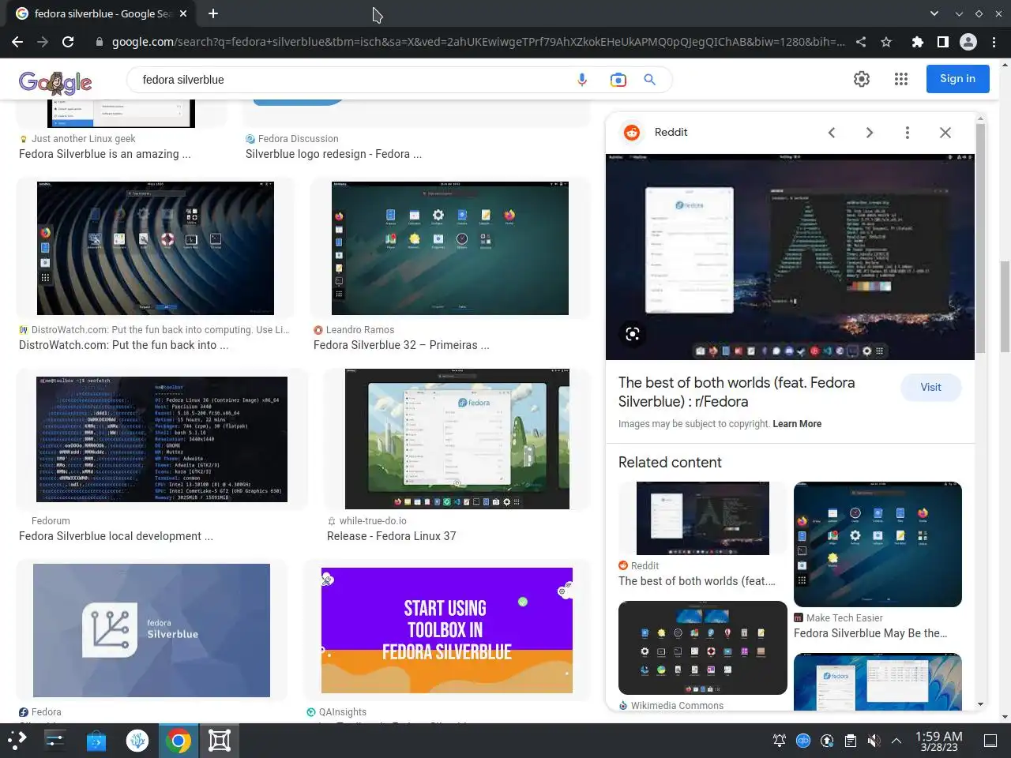1011x758 pixels.
Task: Open the Chrome profile avatar
Action: (x=968, y=42)
